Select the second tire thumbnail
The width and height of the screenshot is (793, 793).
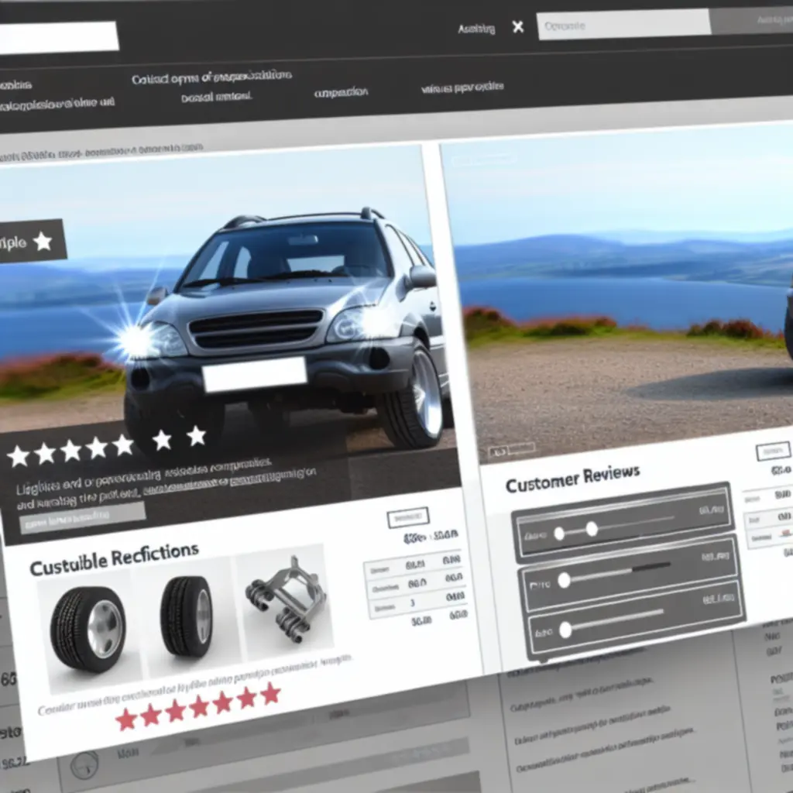[186, 616]
